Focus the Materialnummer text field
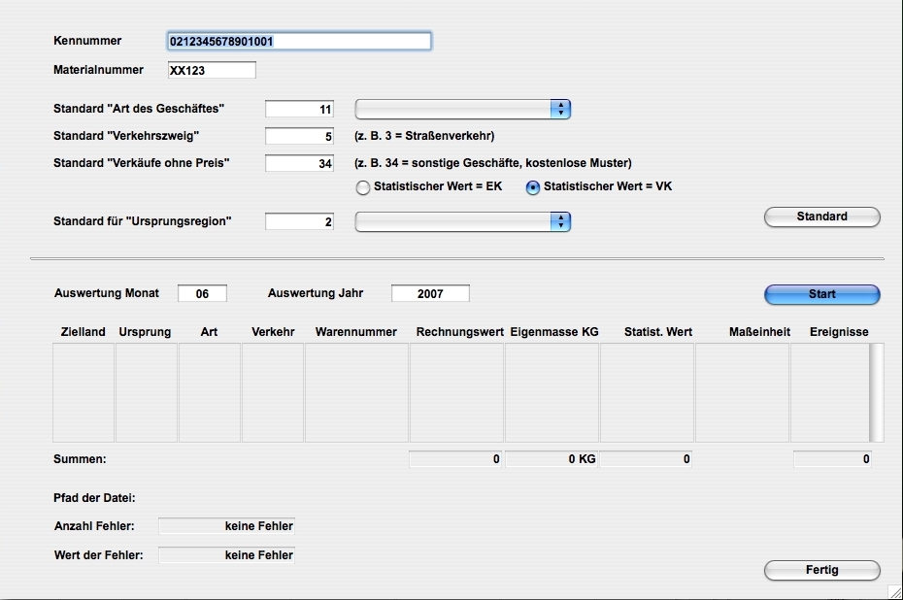 click(211, 70)
